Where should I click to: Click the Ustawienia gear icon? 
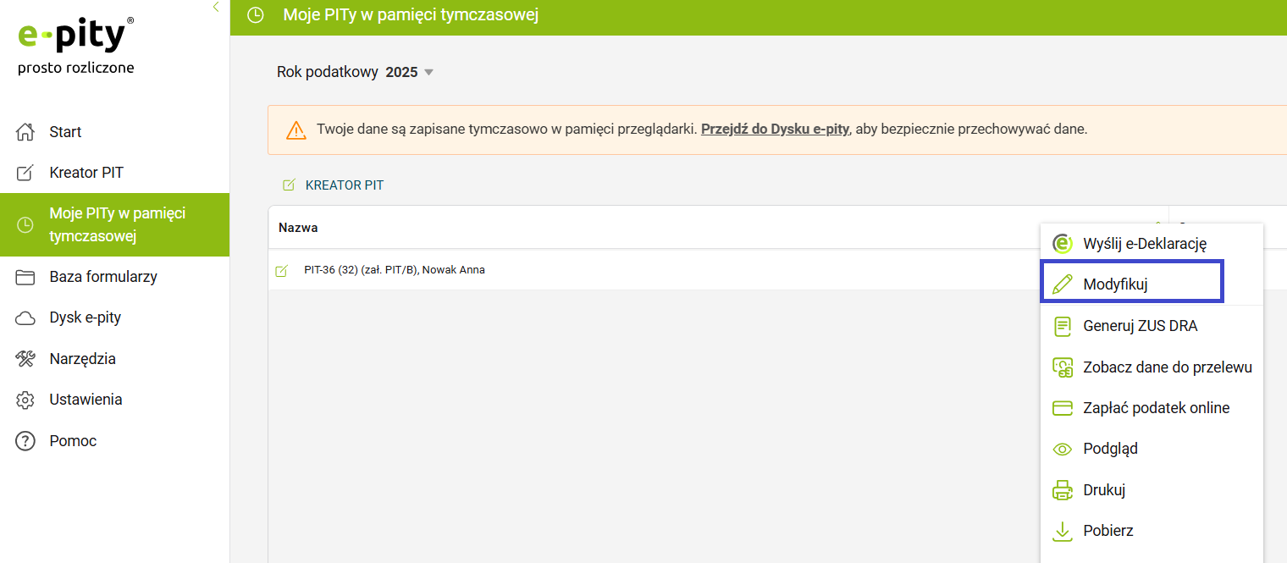point(25,400)
